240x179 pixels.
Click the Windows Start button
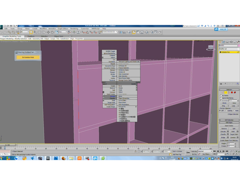tap(2, 158)
